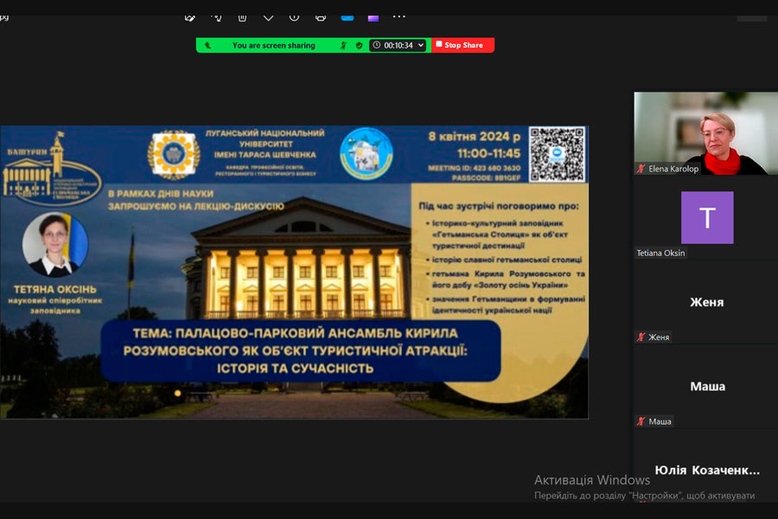Click the 00:10:34 meeting timer

click(x=398, y=45)
